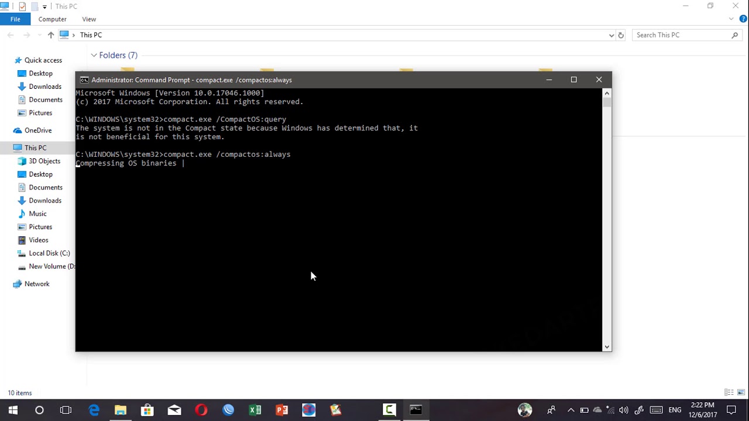This screenshot has height=421, width=749.
Task: Show hidden system tray icons
Action: [x=571, y=410]
